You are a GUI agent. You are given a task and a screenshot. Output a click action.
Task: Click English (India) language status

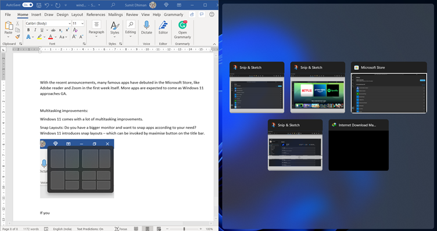pyautogui.click(x=62, y=229)
